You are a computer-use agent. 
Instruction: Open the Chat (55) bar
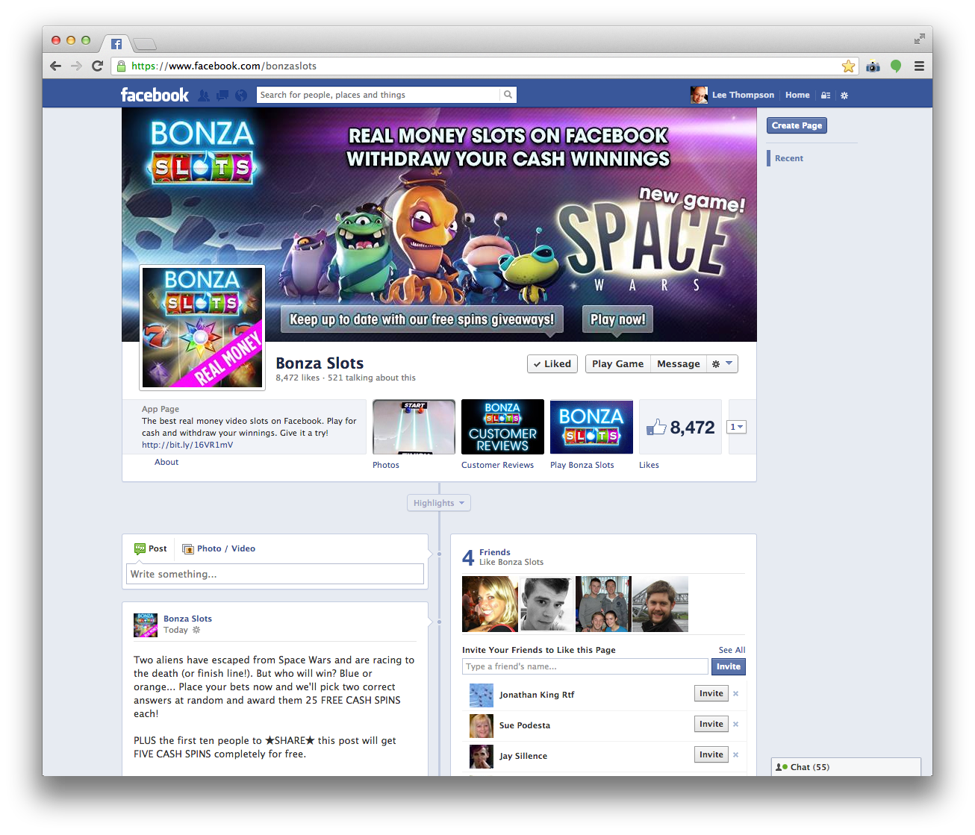pyautogui.click(x=846, y=767)
